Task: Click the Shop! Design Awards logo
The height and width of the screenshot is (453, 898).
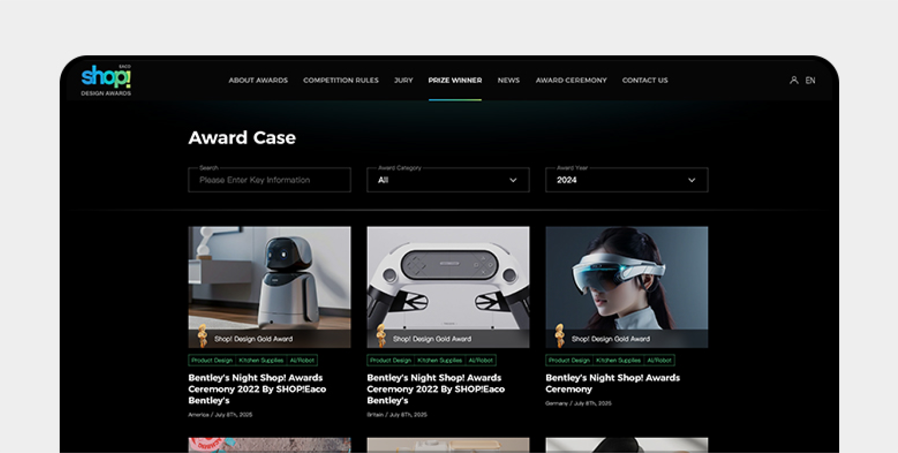Action: pyautogui.click(x=106, y=79)
